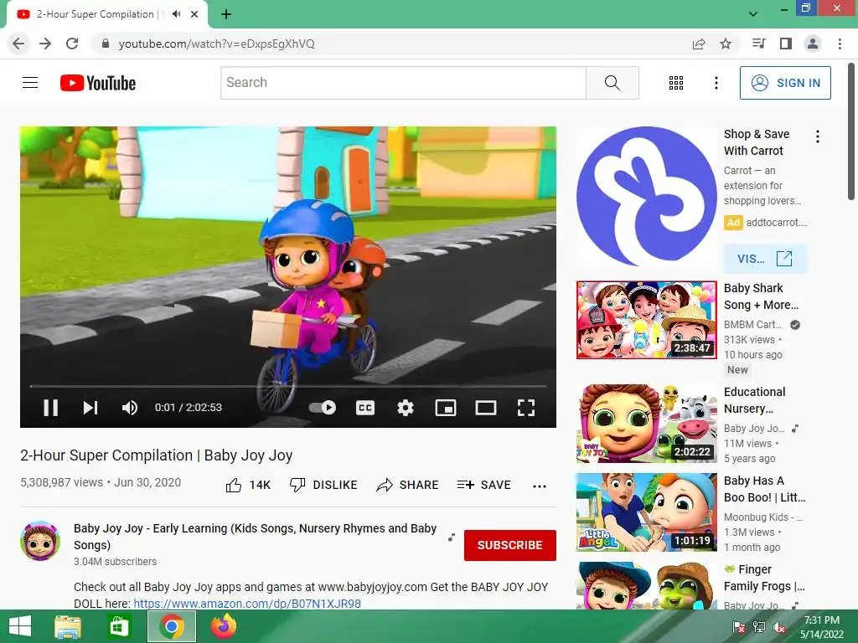Toggle the autoplay switch in player
Image resolution: width=858 pixels, height=643 pixels.
click(x=323, y=408)
